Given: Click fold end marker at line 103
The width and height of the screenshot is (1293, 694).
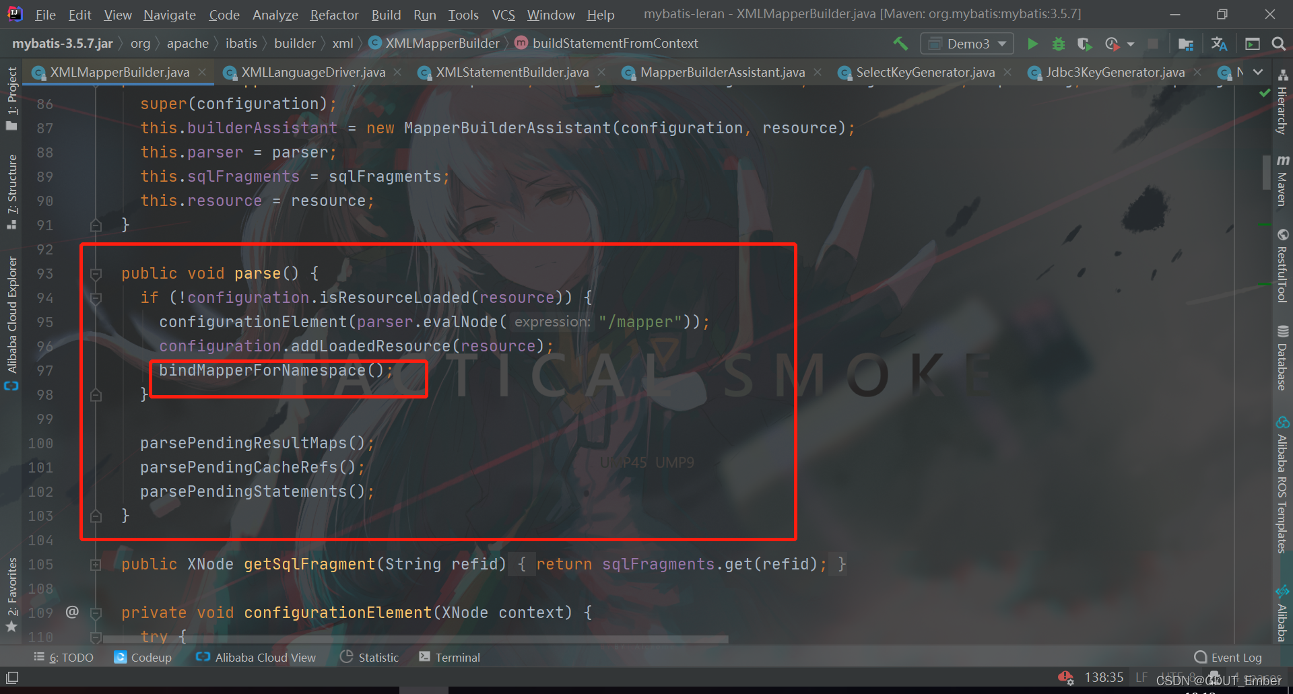Looking at the screenshot, I should [96, 516].
